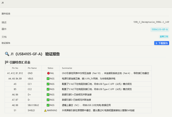Click the GND summary mentioning Net 10
This screenshot has height=117, width=172.
(x=105, y=73)
